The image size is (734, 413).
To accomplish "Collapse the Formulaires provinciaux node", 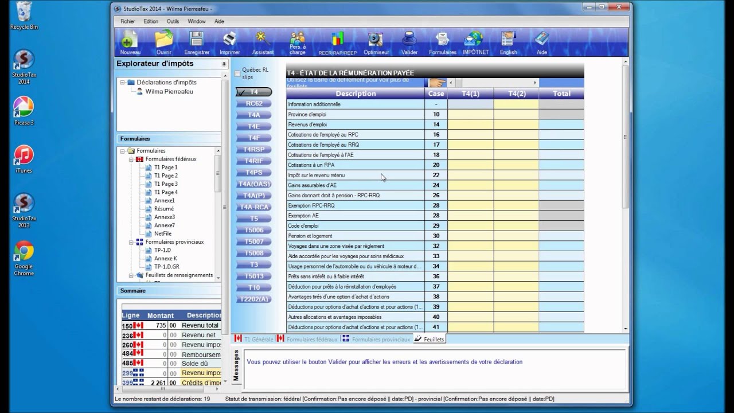I will [131, 242].
